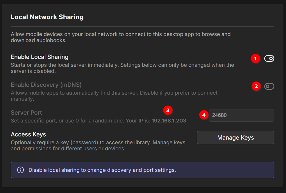Click the Enable Local Sharing label
This screenshot has width=286, height=193.
point(40,57)
